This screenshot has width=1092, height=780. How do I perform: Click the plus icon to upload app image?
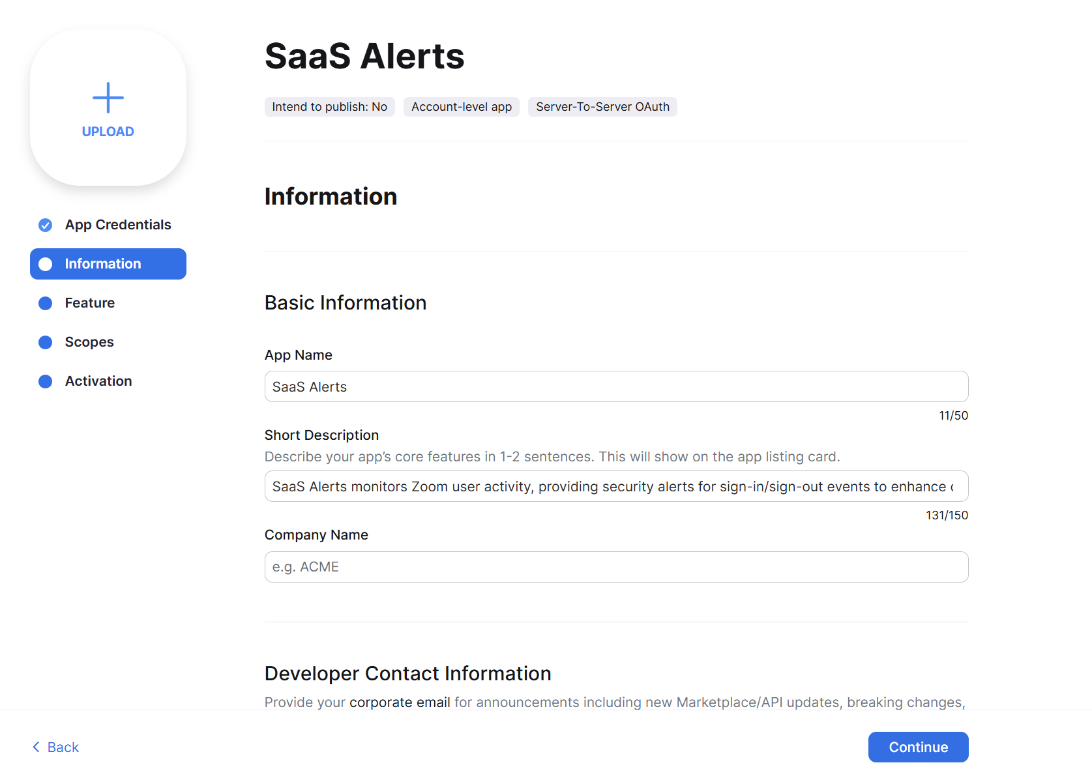click(108, 98)
